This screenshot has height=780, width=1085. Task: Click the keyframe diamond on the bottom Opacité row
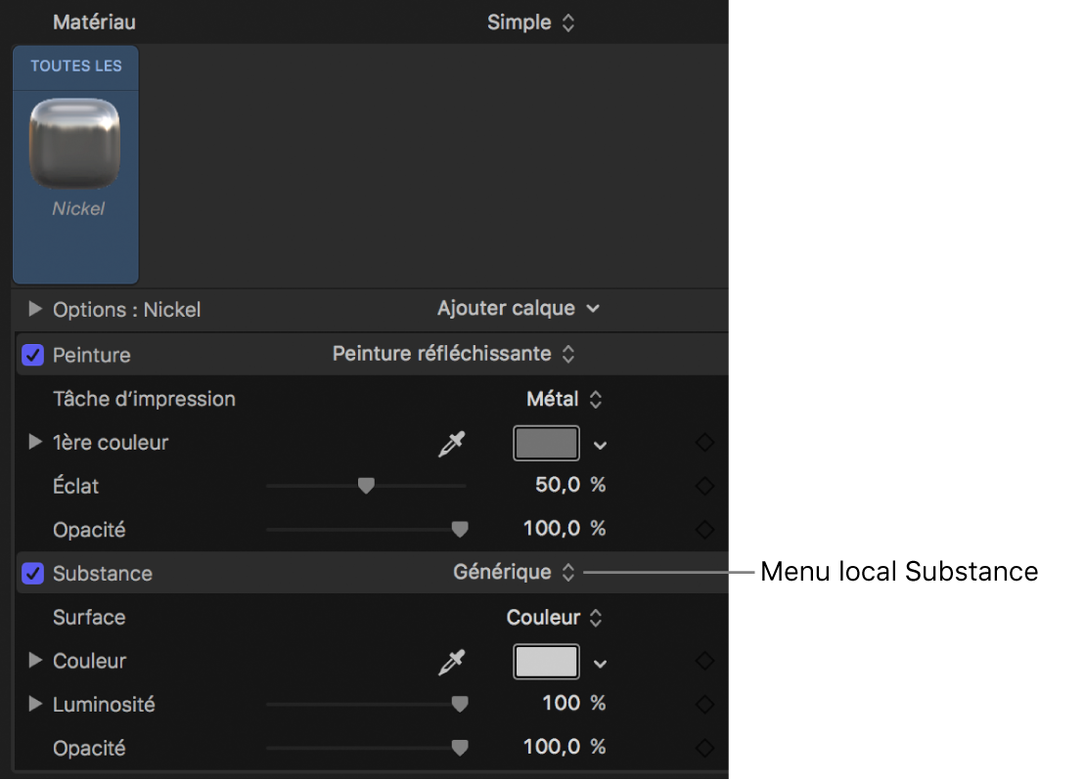(704, 747)
